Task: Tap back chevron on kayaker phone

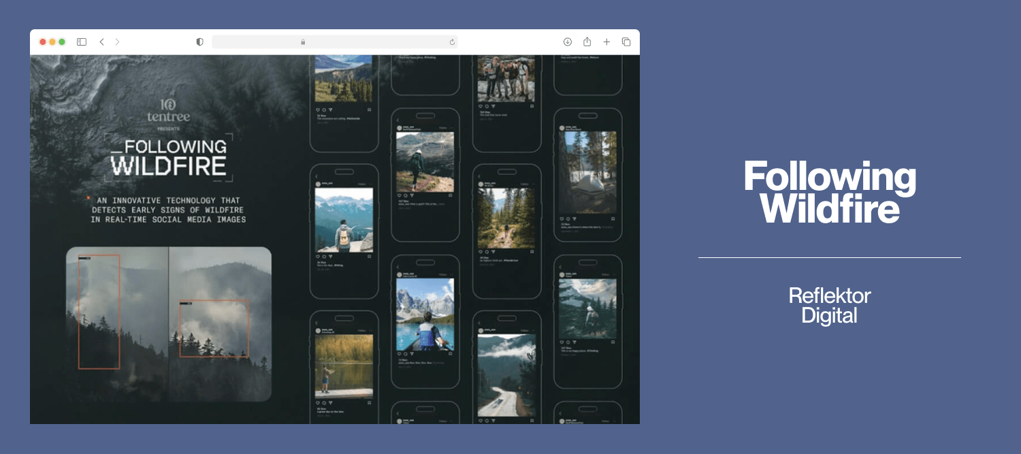Action: click(x=398, y=266)
